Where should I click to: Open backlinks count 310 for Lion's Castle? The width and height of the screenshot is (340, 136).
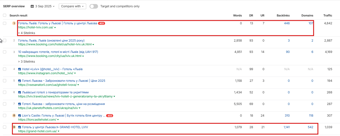pos(287,115)
